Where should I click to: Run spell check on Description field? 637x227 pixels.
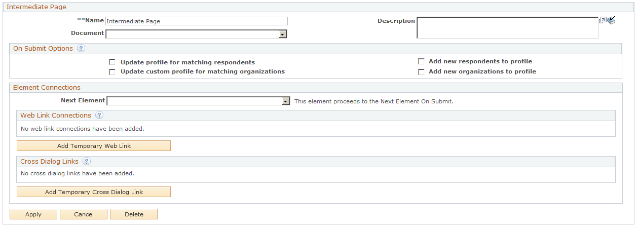[611, 21]
